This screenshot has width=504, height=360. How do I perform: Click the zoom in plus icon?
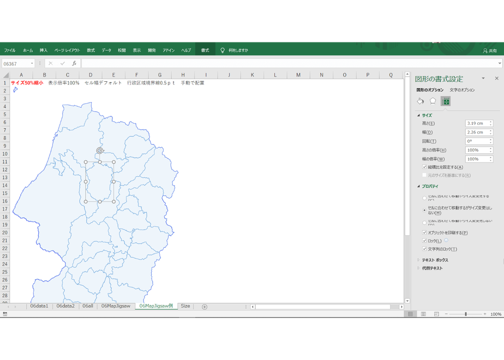(485, 314)
